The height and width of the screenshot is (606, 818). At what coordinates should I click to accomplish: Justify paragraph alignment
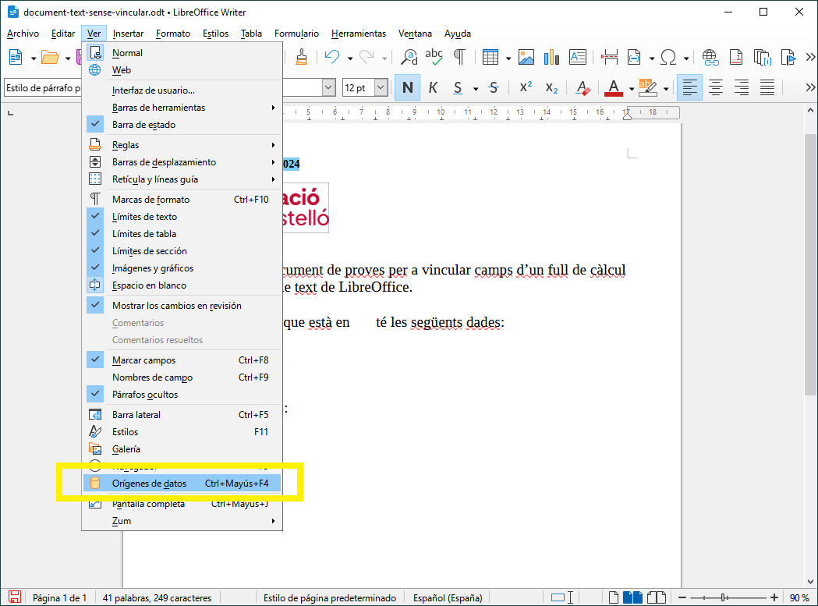tap(767, 87)
